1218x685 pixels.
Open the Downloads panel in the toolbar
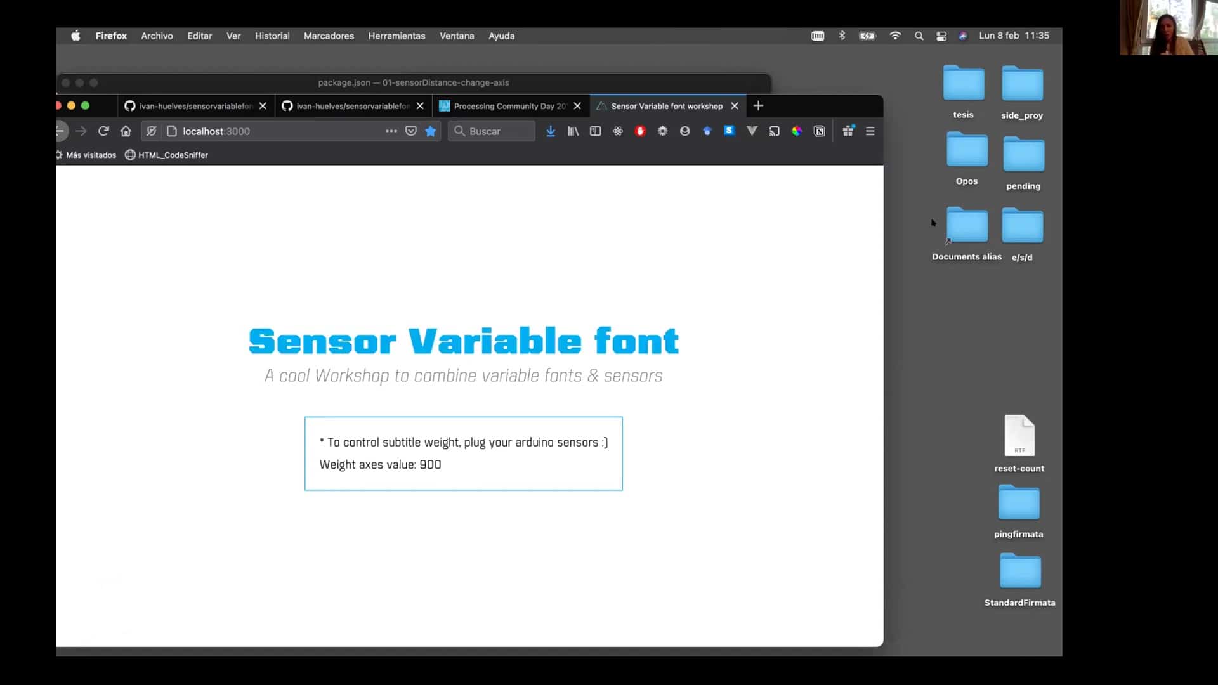(551, 131)
